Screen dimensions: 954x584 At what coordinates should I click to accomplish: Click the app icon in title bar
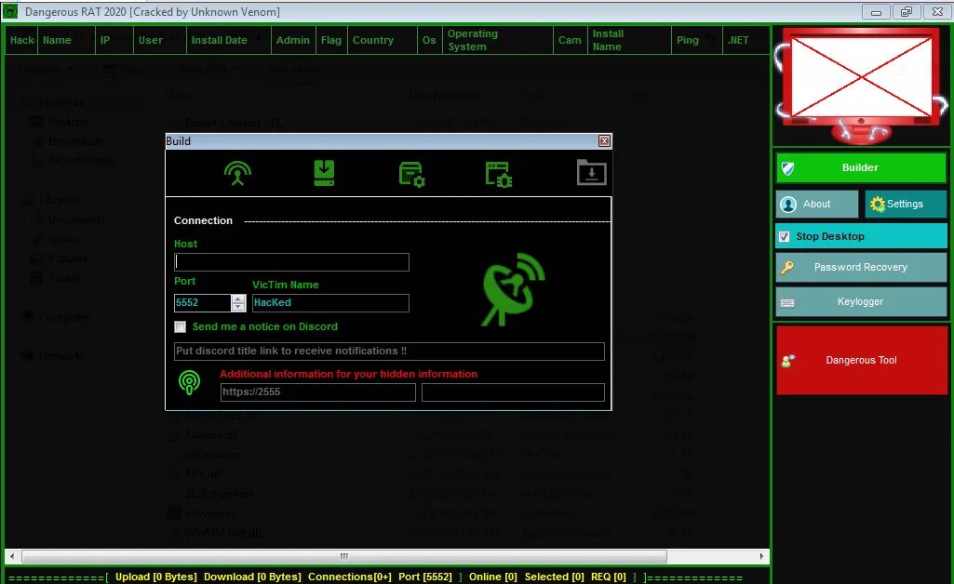(x=10, y=11)
